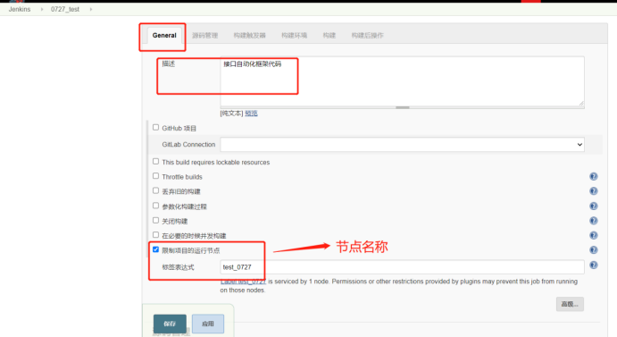Click inside the 描述 description textarea
The width and height of the screenshot is (617, 337).
402,81
